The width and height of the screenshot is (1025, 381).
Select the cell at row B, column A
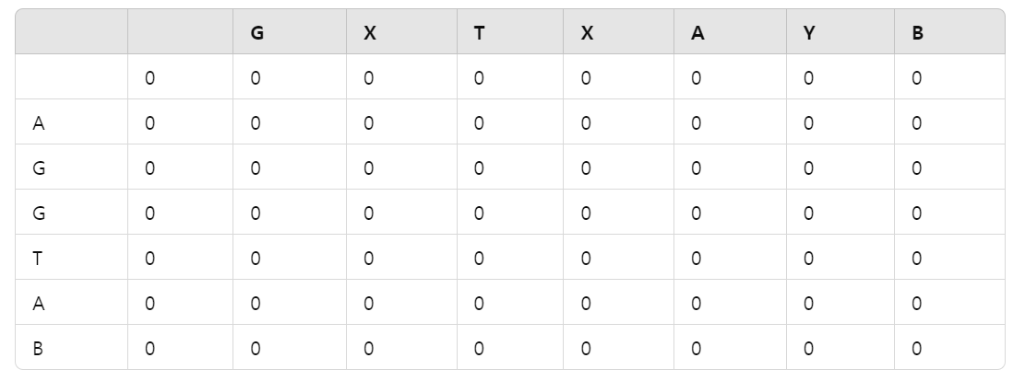click(730, 348)
